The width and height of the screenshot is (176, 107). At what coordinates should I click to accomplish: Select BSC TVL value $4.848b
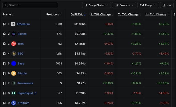[80, 54]
